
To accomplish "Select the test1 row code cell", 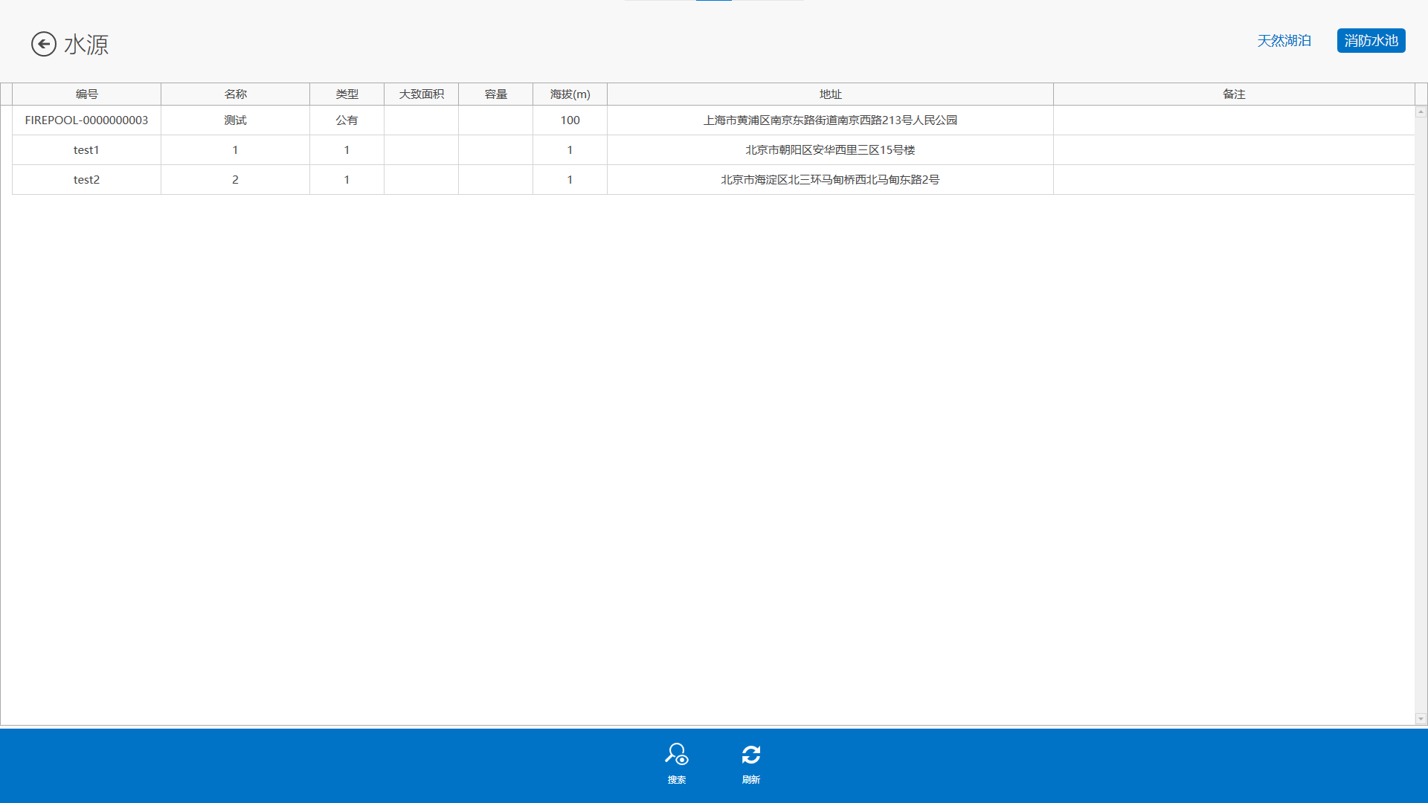I will tap(86, 150).
